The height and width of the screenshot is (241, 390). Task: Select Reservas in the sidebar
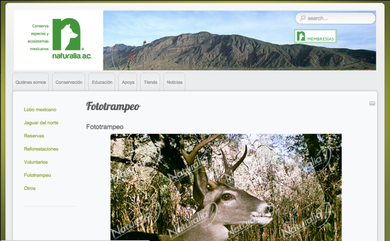pos(34,136)
